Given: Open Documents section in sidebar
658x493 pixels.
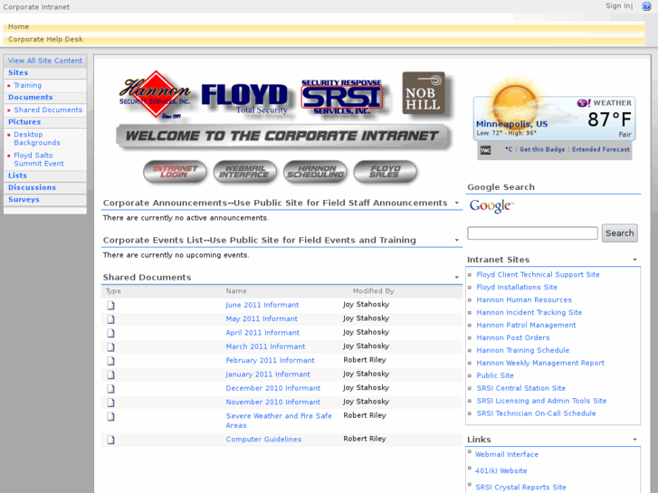Looking at the screenshot, I should point(30,98).
